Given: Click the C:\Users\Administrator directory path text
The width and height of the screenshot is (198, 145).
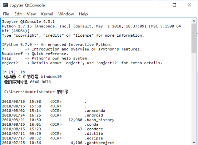Looking at the screenshot, I should point(29,92).
